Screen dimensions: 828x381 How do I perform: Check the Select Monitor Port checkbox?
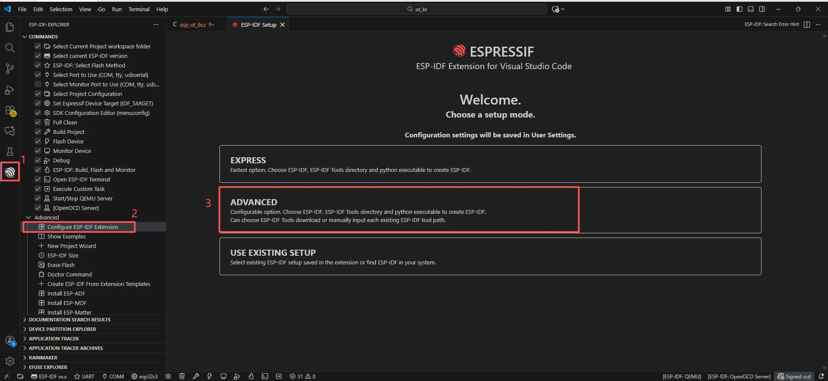[38, 84]
